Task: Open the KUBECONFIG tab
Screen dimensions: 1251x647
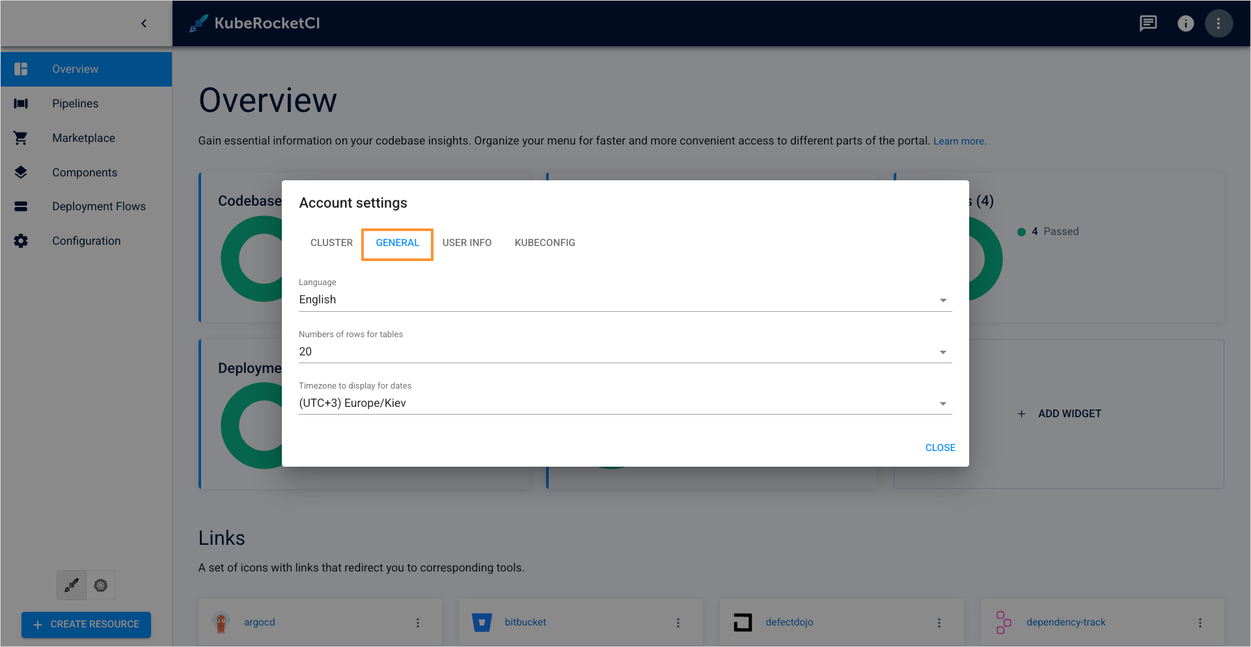Action: (x=545, y=243)
